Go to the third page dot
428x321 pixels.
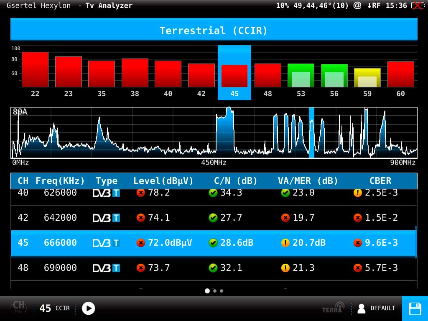point(222,291)
